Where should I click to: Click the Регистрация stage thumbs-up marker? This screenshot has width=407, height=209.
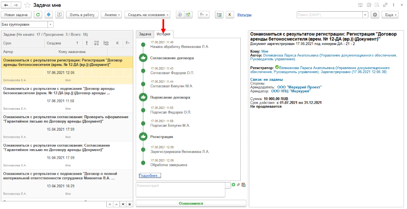tap(143, 137)
